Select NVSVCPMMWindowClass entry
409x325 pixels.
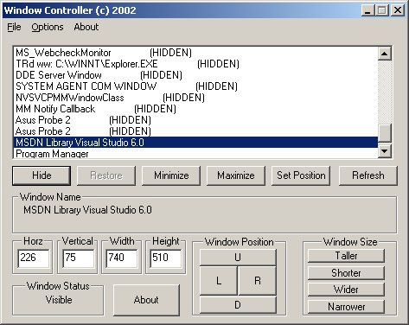click(195, 98)
